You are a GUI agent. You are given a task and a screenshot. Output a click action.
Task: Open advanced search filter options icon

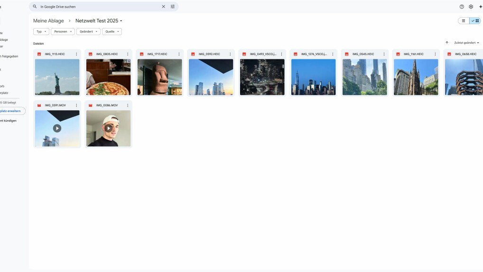[173, 7]
